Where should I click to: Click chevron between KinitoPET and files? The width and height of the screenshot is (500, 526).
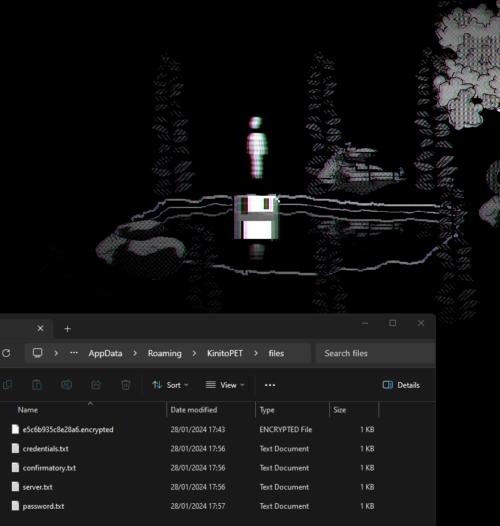pos(256,353)
